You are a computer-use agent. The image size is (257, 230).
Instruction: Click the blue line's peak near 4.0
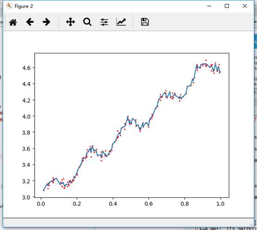coord(128,117)
